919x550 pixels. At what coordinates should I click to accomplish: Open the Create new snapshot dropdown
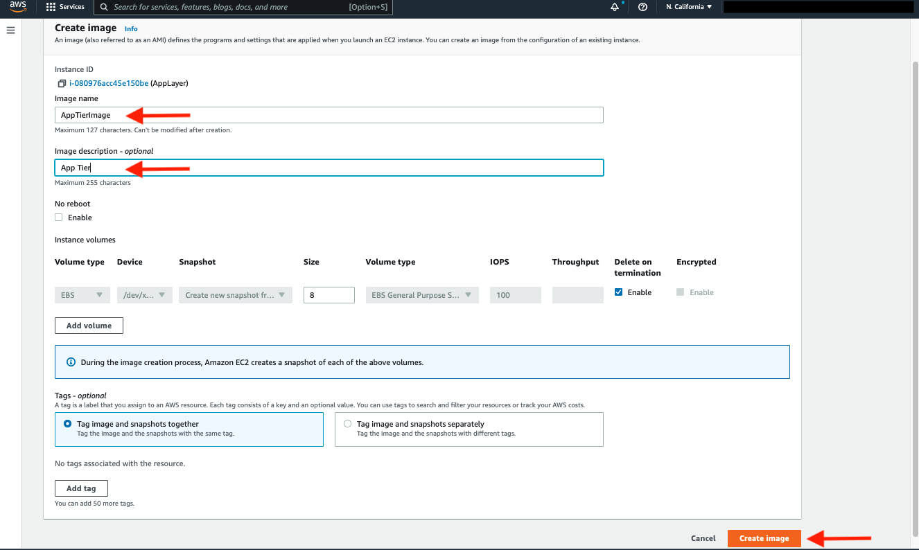(236, 295)
